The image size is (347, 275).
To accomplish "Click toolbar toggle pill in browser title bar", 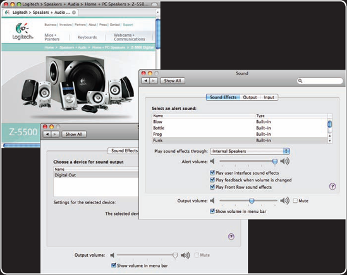I will click(155, 4).
